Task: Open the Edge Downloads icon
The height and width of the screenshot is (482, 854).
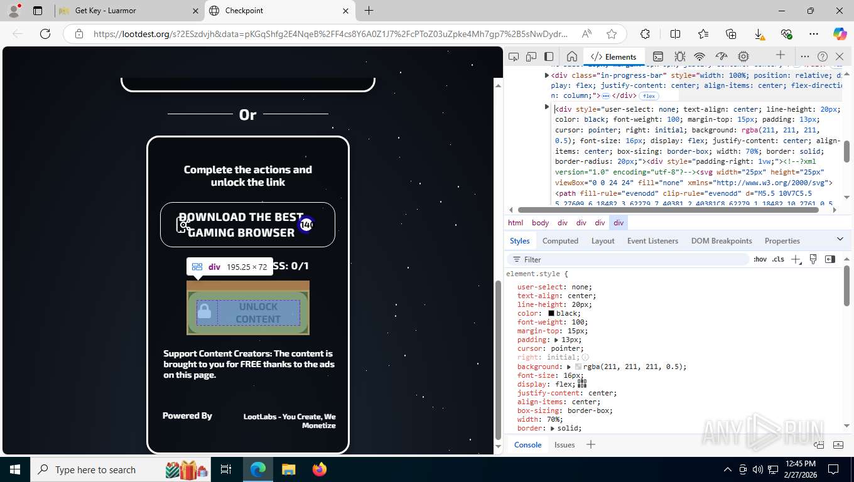Action: (x=759, y=34)
